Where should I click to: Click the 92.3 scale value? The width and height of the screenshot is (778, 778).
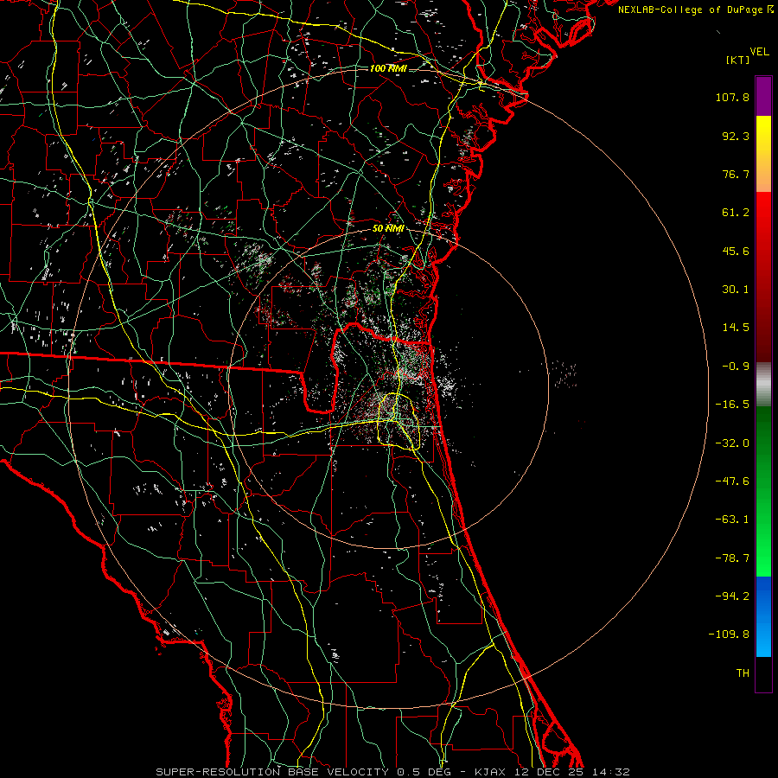point(736,136)
